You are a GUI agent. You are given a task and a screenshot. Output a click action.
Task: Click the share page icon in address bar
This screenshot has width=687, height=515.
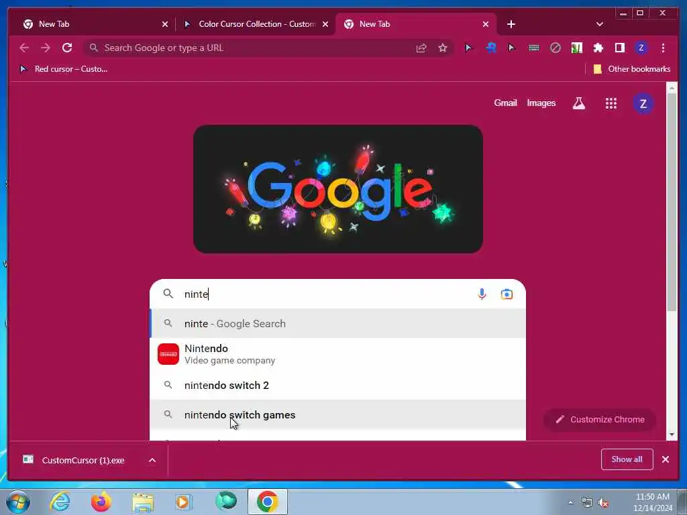421,48
